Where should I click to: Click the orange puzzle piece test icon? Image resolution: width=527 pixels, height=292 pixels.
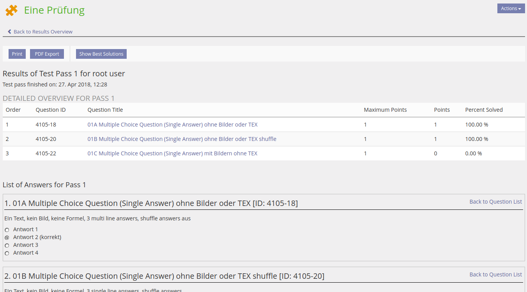pyautogui.click(x=11, y=11)
